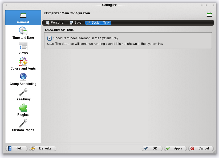
Task: Open Group Scheduling globe icon
Action: [x=23, y=77]
